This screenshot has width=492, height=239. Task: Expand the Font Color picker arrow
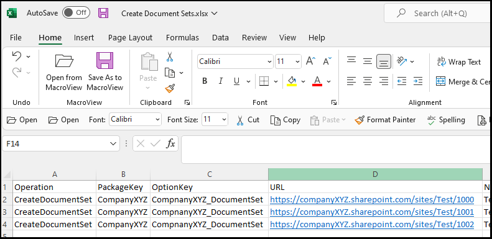329,82
